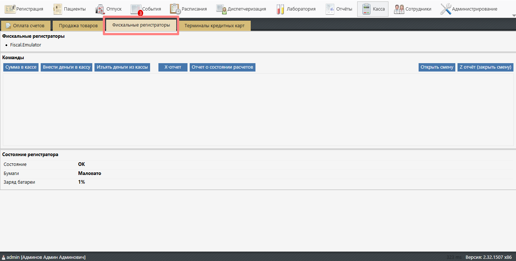Click the Отпуск toolbar icon
Screen dimensions: 516x261
100,9
